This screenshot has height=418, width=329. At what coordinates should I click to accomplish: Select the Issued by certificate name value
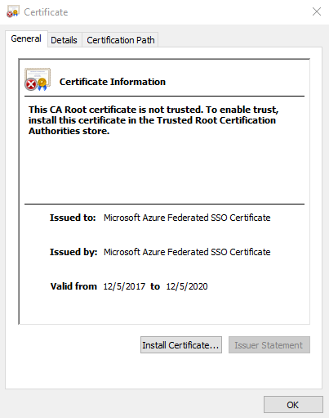(x=187, y=252)
